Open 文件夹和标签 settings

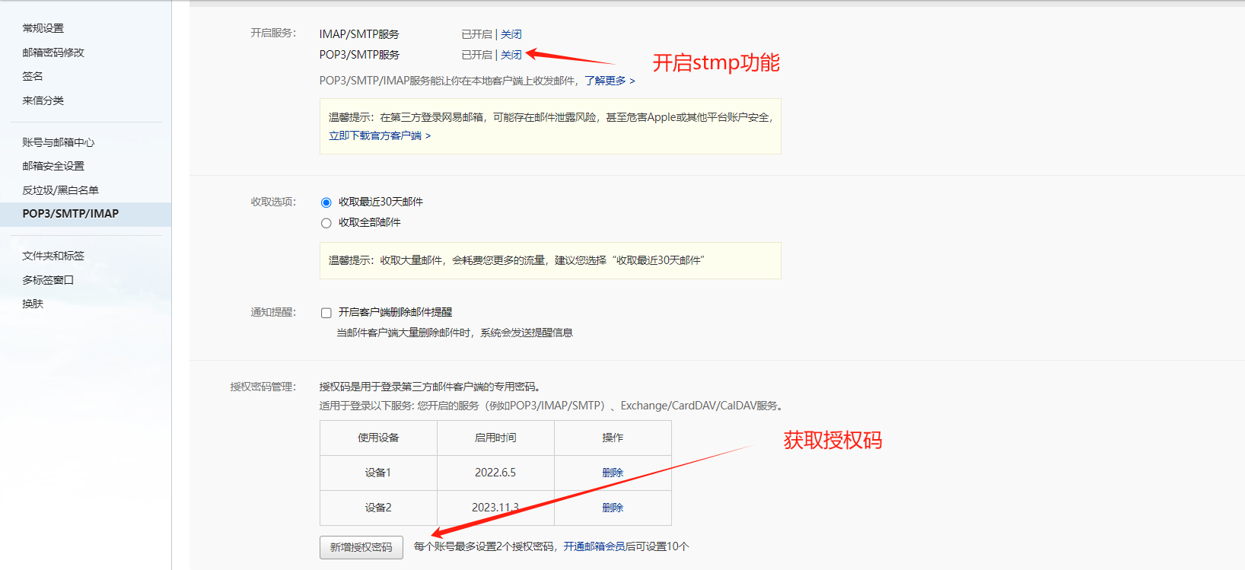(53, 256)
